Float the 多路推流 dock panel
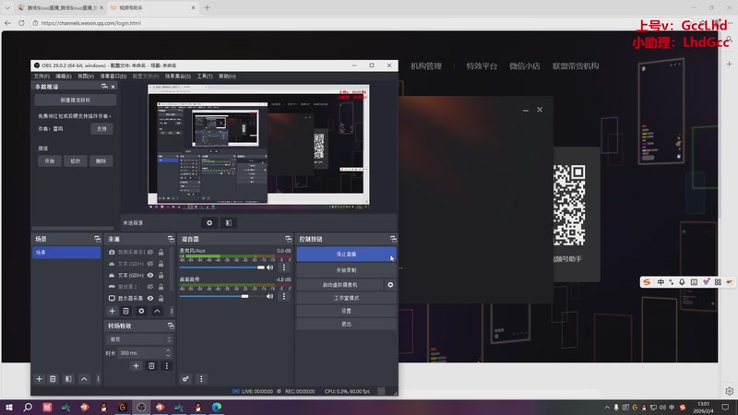The width and height of the screenshot is (738, 415). pyautogui.click(x=104, y=87)
